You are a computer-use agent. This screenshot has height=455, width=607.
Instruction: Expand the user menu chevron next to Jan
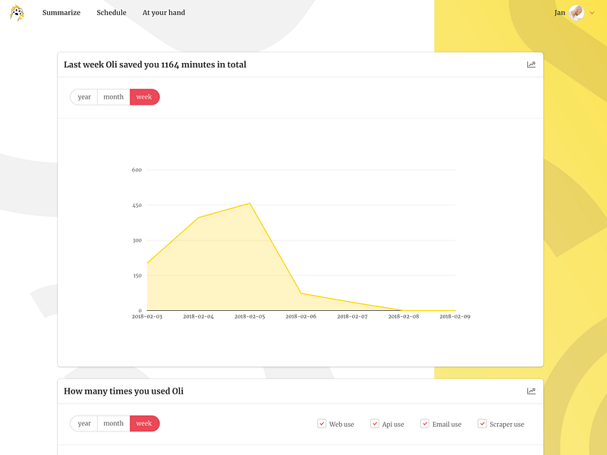(592, 13)
